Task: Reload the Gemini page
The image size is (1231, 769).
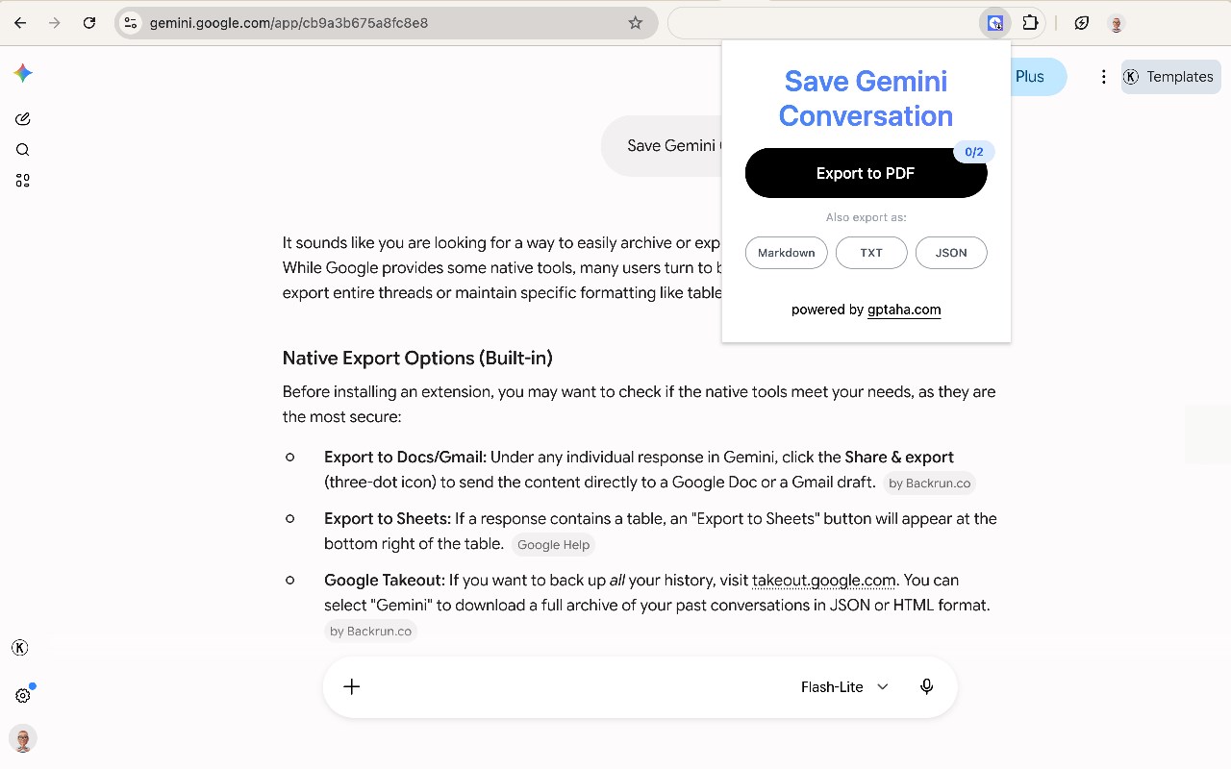Action: click(89, 23)
